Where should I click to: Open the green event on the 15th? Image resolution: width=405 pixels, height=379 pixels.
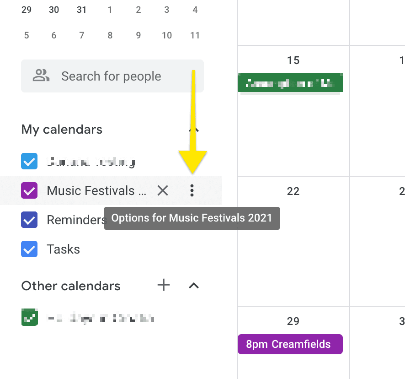pos(290,83)
